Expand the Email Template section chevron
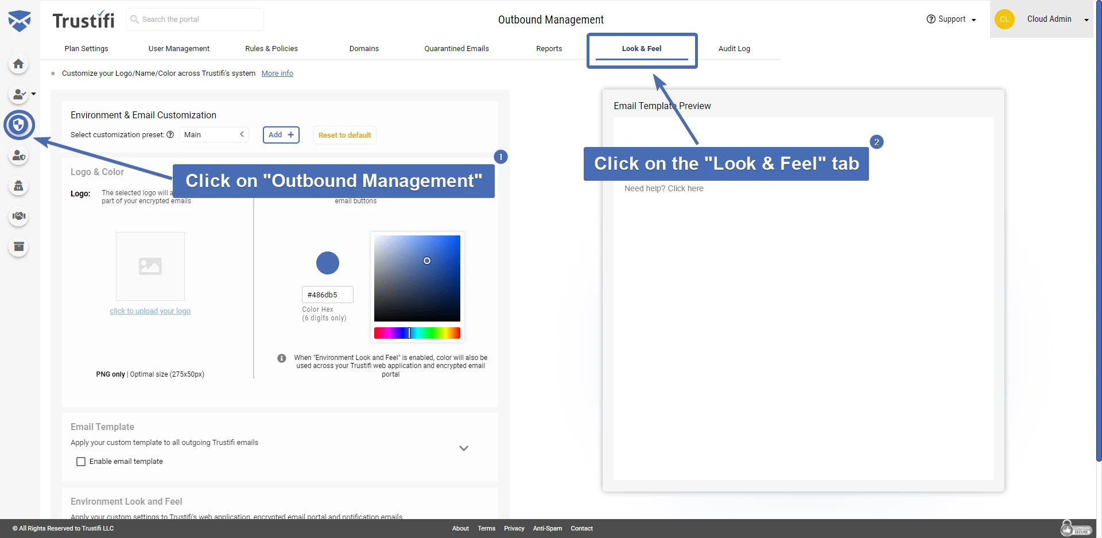 click(x=464, y=447)
